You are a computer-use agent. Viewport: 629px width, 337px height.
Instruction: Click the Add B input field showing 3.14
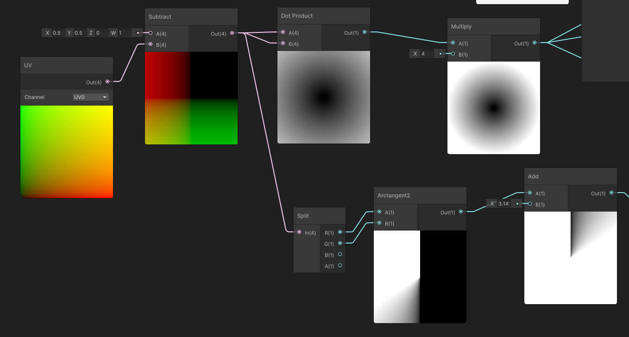[504, 204]
